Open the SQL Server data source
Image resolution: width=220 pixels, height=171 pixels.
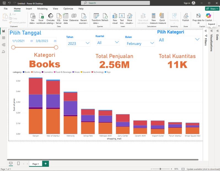coord(59,16)
